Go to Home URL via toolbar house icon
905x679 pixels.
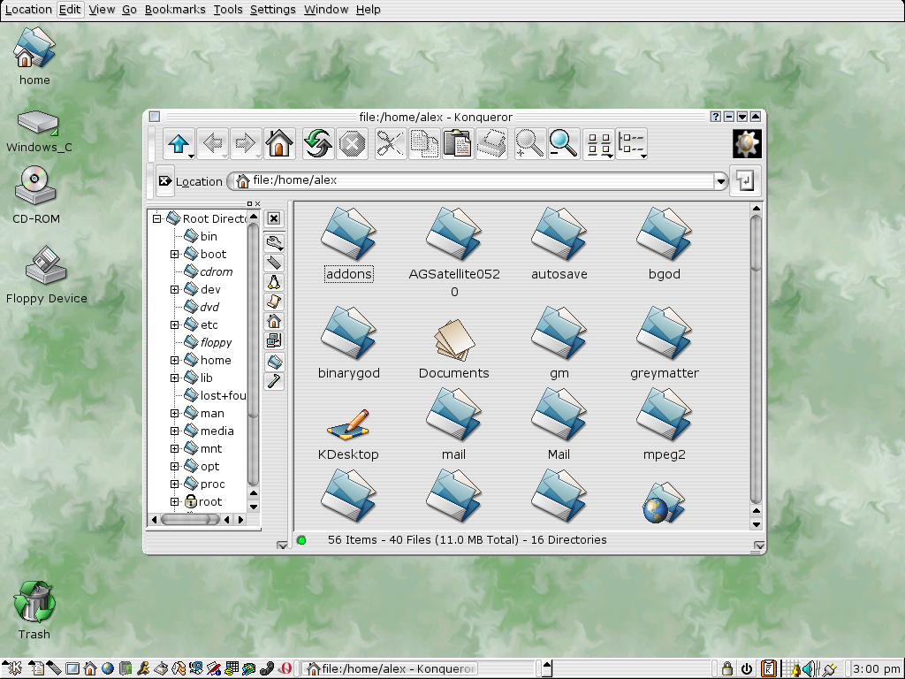pos(279,144)
